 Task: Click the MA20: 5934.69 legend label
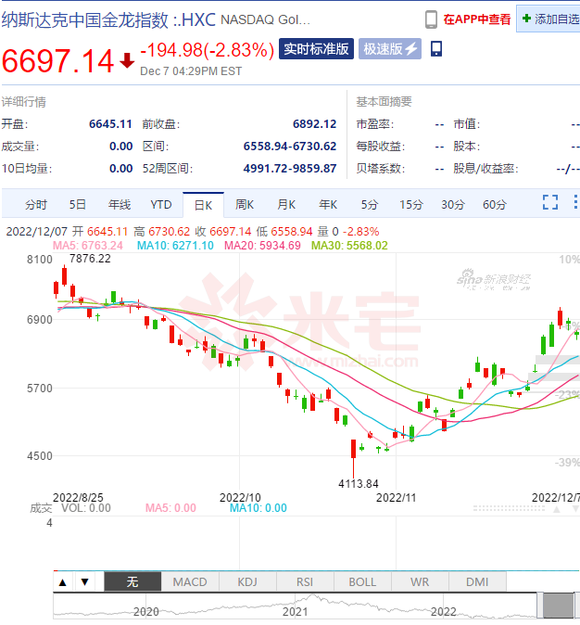pyautogui.click(x=262, y=246)
